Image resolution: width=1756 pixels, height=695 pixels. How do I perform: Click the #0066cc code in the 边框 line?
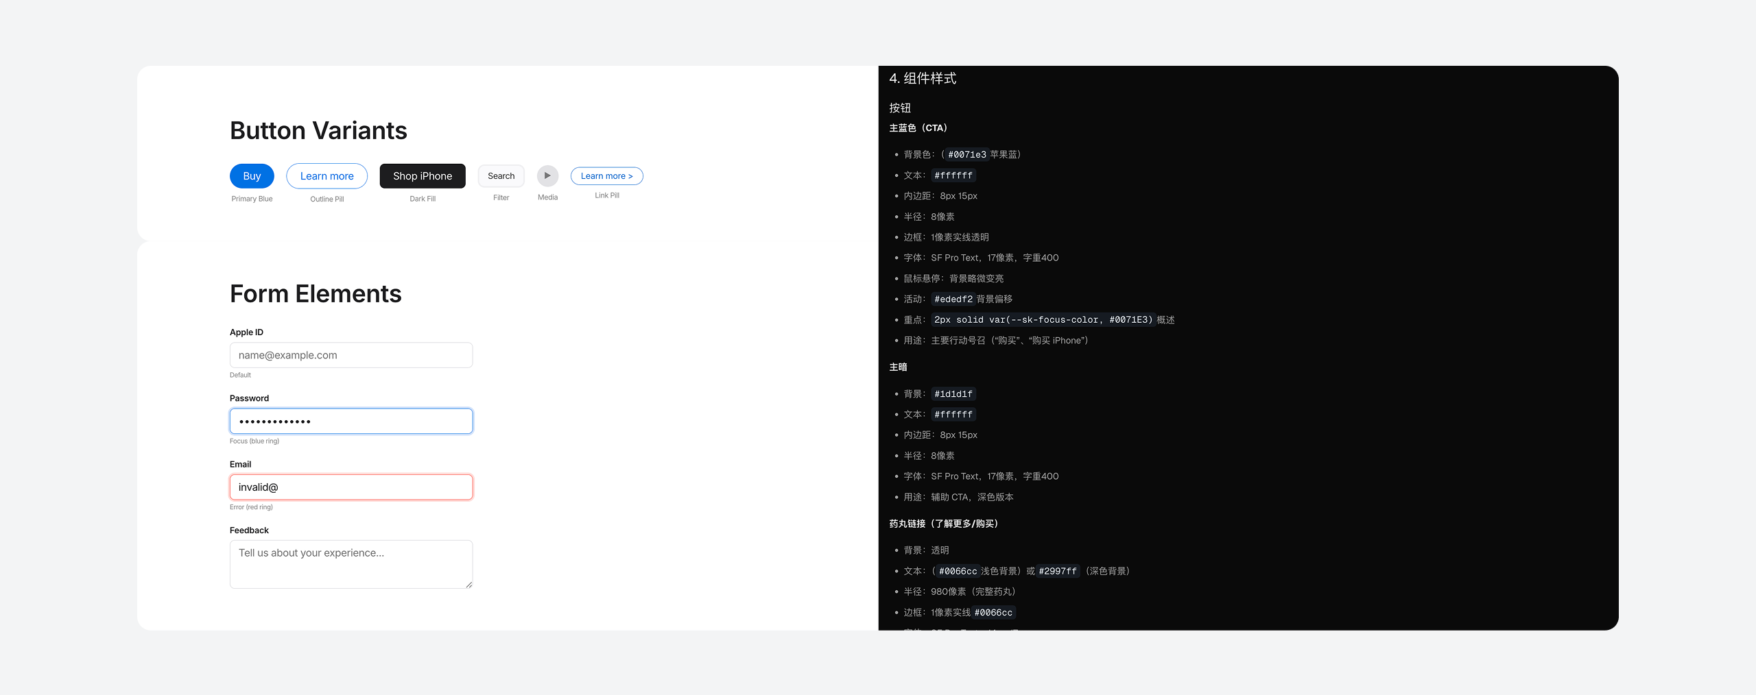(x=993, y=613)
